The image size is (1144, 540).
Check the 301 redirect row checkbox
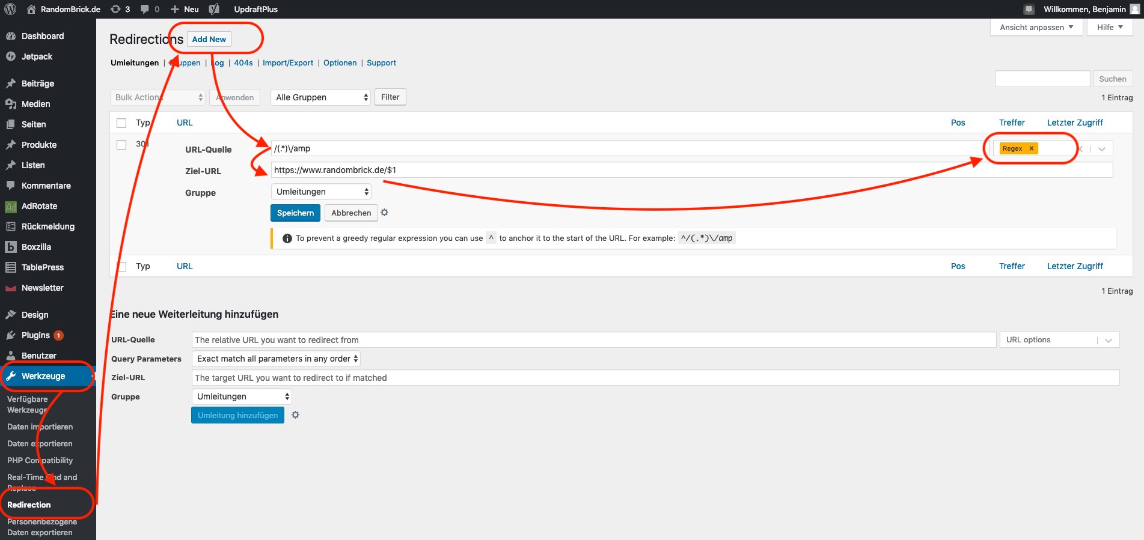click(x=121, y=145)
